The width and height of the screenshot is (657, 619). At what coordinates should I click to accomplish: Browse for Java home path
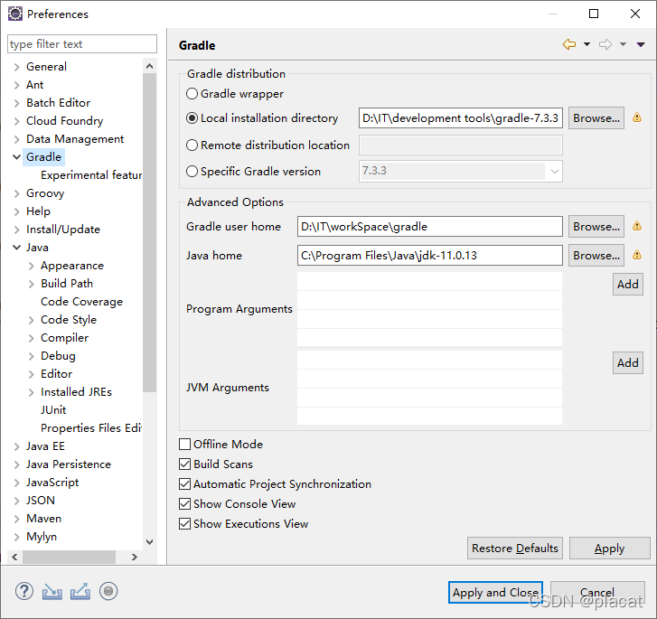click(x=596, y=255)
